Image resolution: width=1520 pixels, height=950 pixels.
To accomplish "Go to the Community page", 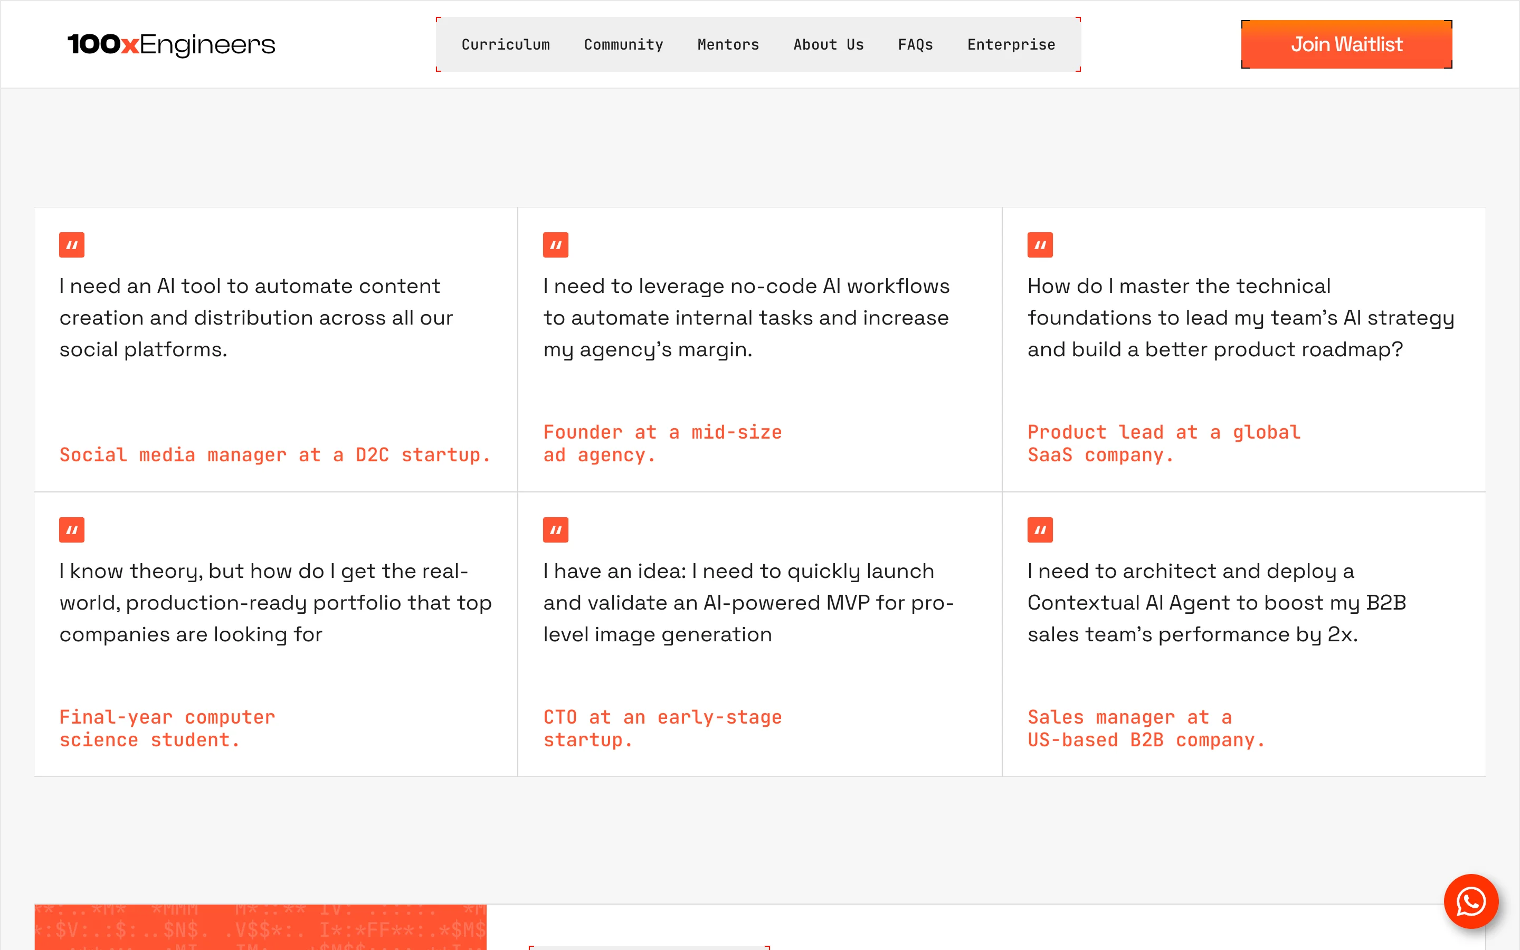I will point(623,45).
